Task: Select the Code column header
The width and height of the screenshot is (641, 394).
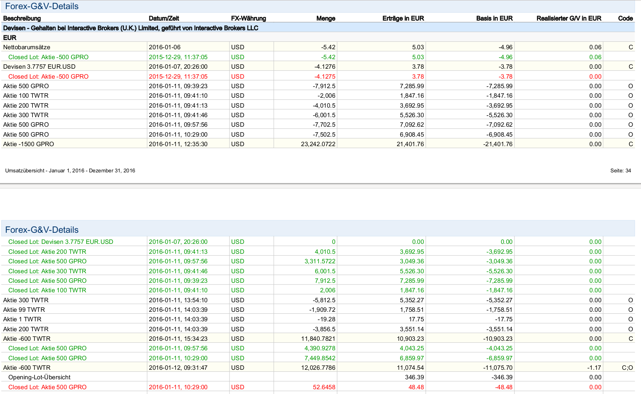Action: 625,18
